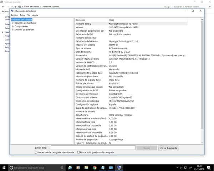The image size is (214, 171).
Task: Open the Control Panel address history dropdown
Action: click(x=165, y=6)
